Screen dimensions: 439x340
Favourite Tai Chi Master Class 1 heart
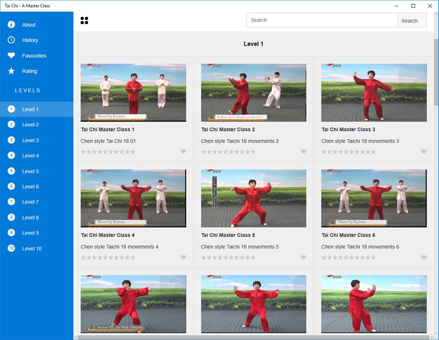pyautogui.click(x=183, y=152)
